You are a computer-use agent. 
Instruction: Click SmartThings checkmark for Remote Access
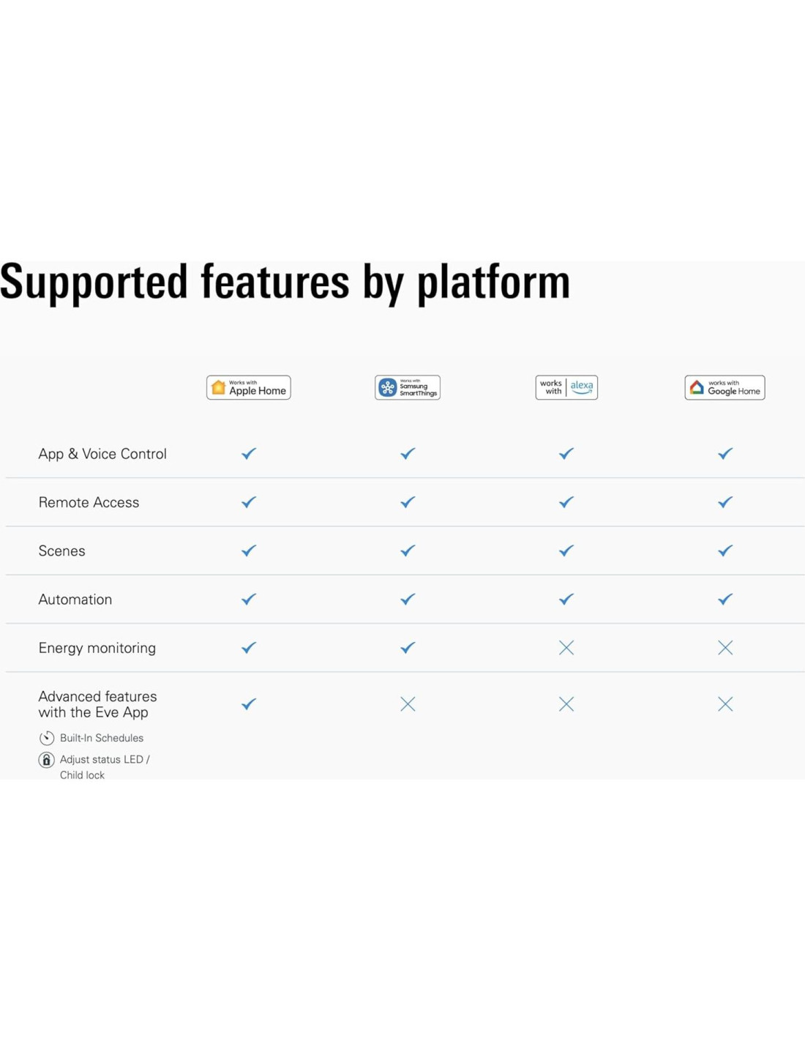click(x=408, y=502)
